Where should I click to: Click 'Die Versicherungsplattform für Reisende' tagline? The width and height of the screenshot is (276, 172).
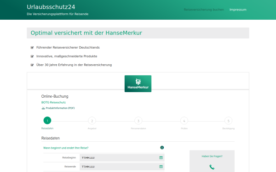[x=57, y=14]
